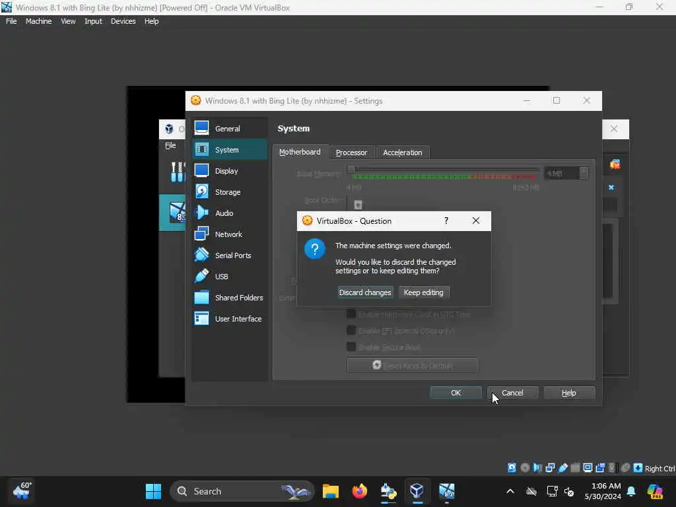Click blue question mark icon in dialog

pyautogui.click(x=315, y=249)
